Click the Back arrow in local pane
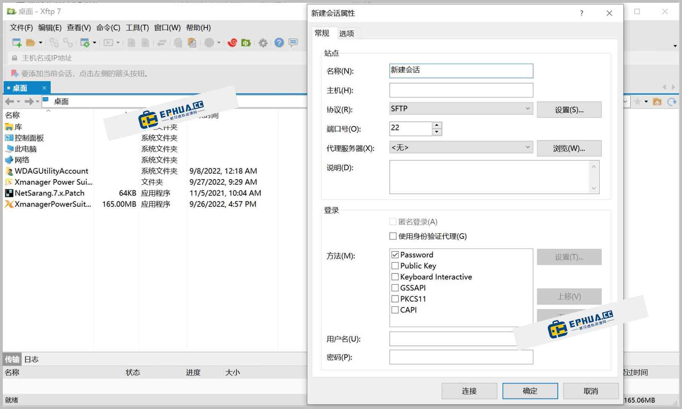Viewport: 682px width, 409px height. pyautogui.click(x=10, y=101)
